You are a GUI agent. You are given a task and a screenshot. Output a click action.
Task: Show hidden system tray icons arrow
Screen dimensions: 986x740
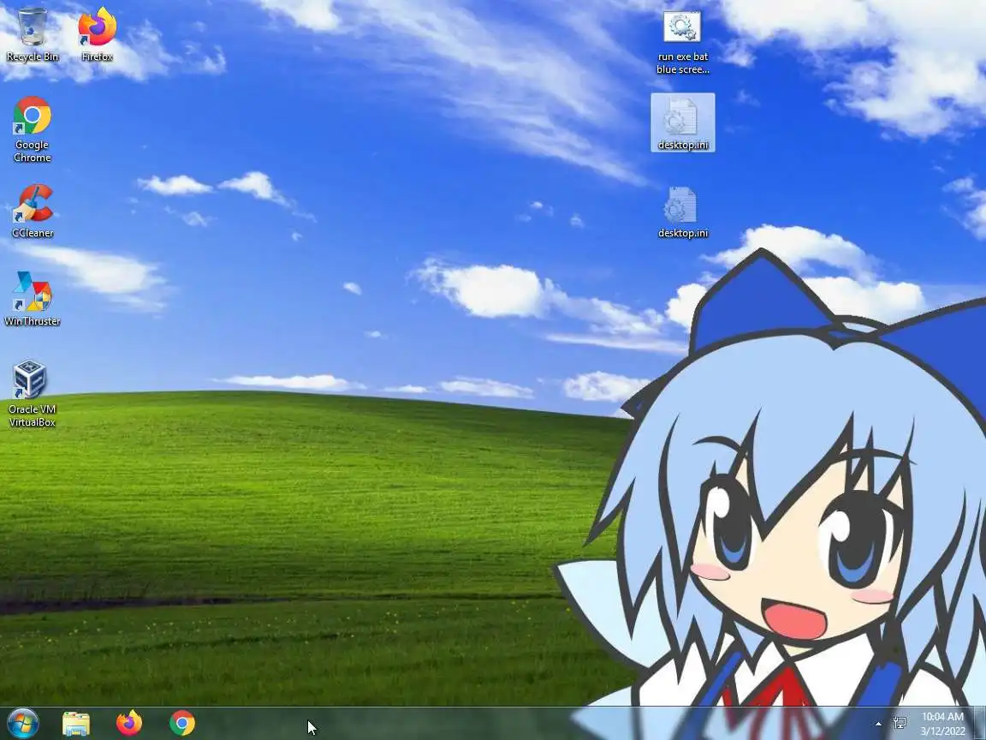[x=878, y=724]
